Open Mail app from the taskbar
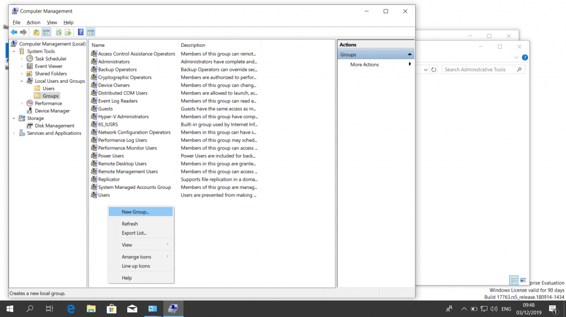 click(x=132, y=309)
